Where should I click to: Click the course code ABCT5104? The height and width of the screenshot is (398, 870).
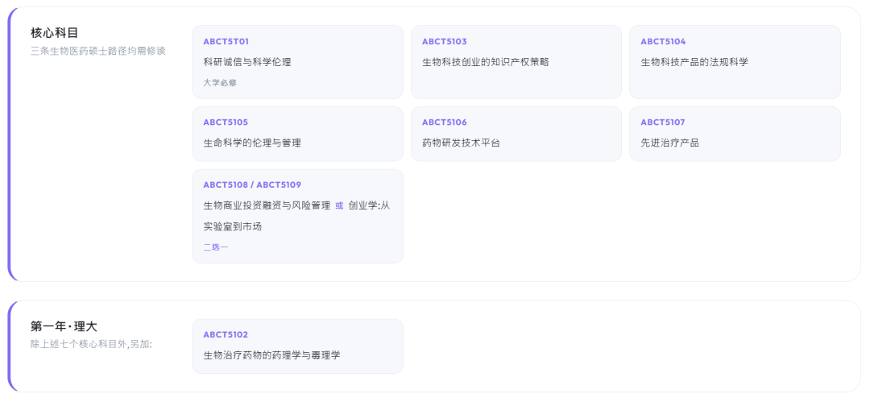[x=663, y=42]
